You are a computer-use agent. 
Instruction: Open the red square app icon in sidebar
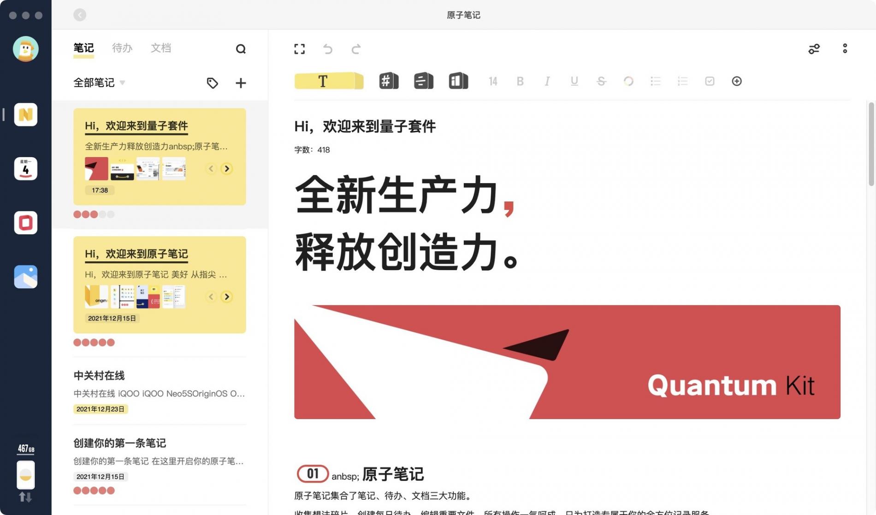(25, 223)
